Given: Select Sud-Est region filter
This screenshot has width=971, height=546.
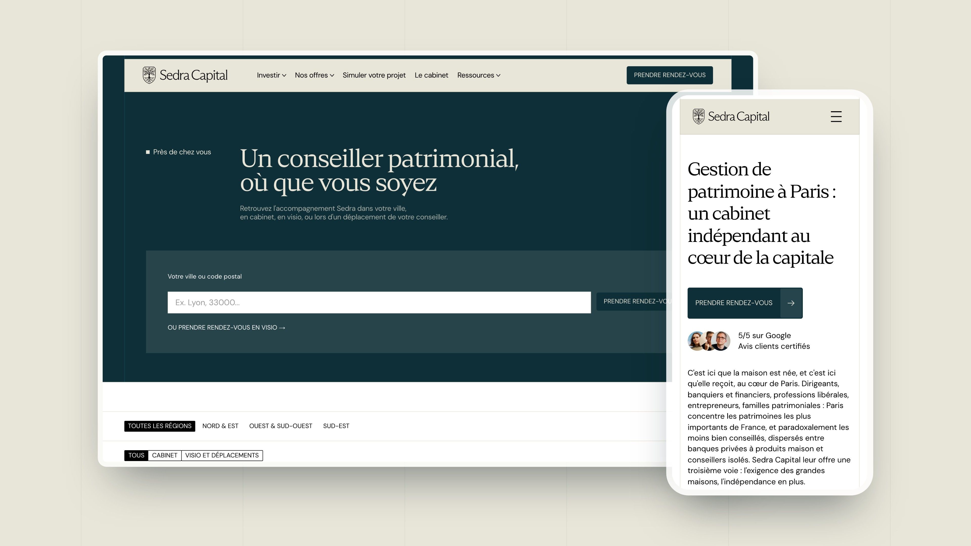Looking at the screenshot, I should coord(336,426).
